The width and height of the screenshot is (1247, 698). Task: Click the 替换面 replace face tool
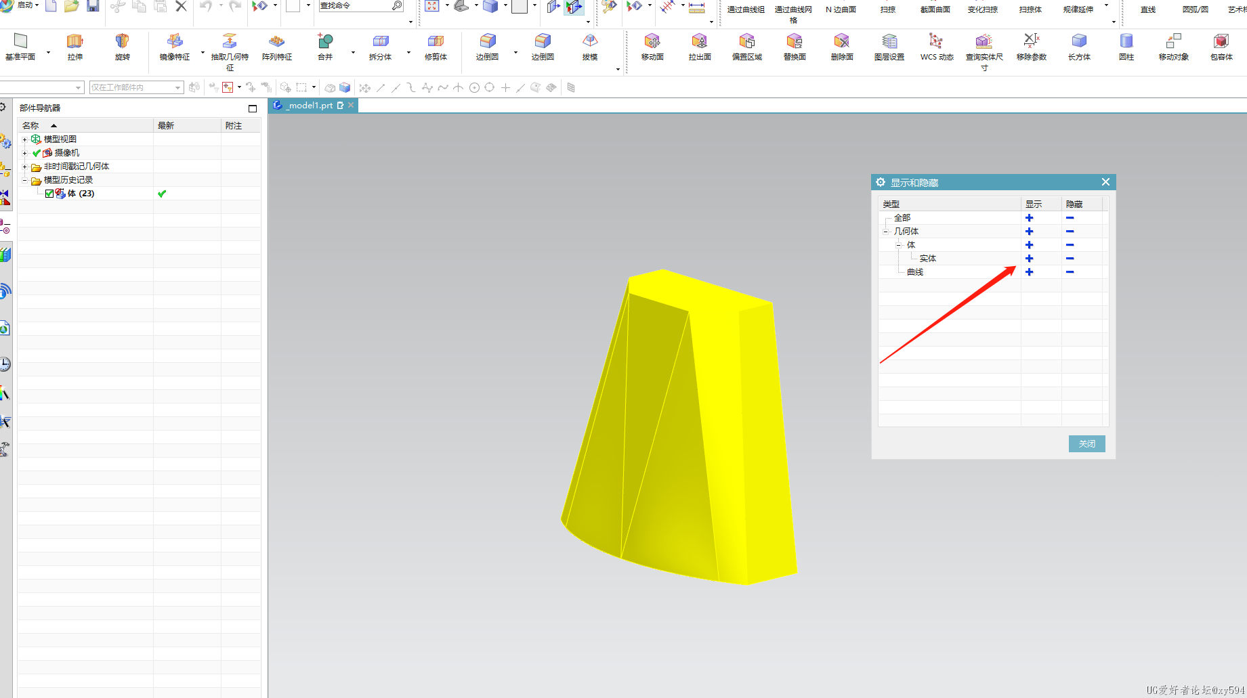click(795, 47)
